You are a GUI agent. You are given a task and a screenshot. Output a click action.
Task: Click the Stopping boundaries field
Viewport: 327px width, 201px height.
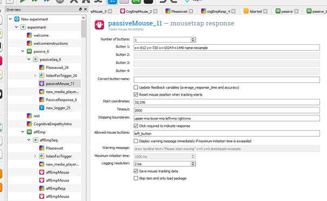[x=226, y=118]
